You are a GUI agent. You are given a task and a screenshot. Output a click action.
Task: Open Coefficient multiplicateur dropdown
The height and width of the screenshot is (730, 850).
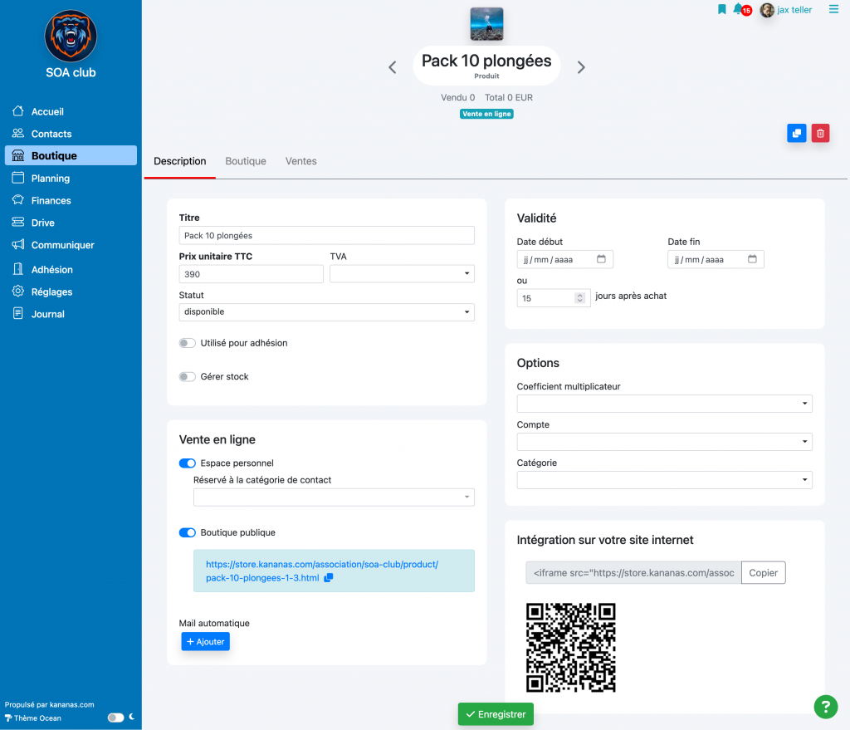click(x=664, y=404)
